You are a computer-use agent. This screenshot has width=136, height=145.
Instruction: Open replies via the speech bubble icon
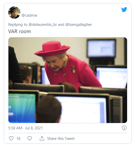coord(30,138)
